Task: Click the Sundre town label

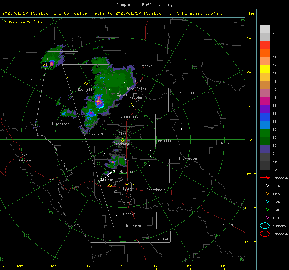Action: (97, 133)
